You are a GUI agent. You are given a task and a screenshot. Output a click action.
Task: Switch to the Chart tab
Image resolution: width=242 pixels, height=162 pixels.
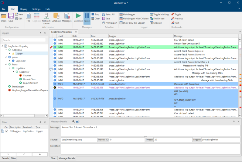(53, 158)
